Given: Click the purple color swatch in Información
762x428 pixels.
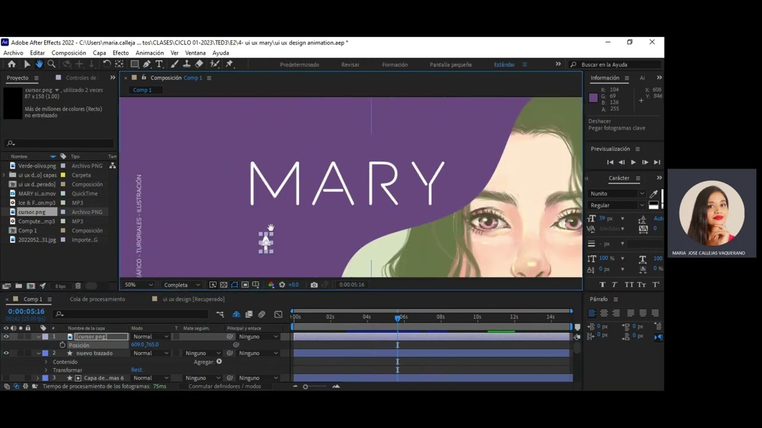Looking at the screenshot, I should point(593,98).
